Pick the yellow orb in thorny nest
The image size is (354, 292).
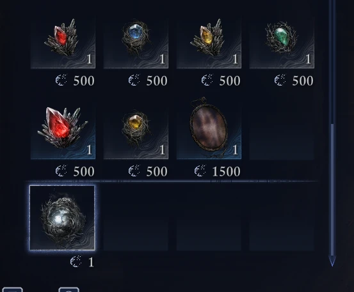point(136,133)
